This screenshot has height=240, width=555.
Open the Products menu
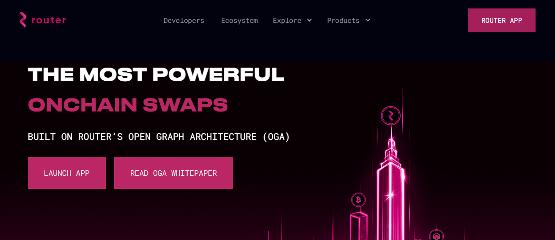tap(343, 20)
